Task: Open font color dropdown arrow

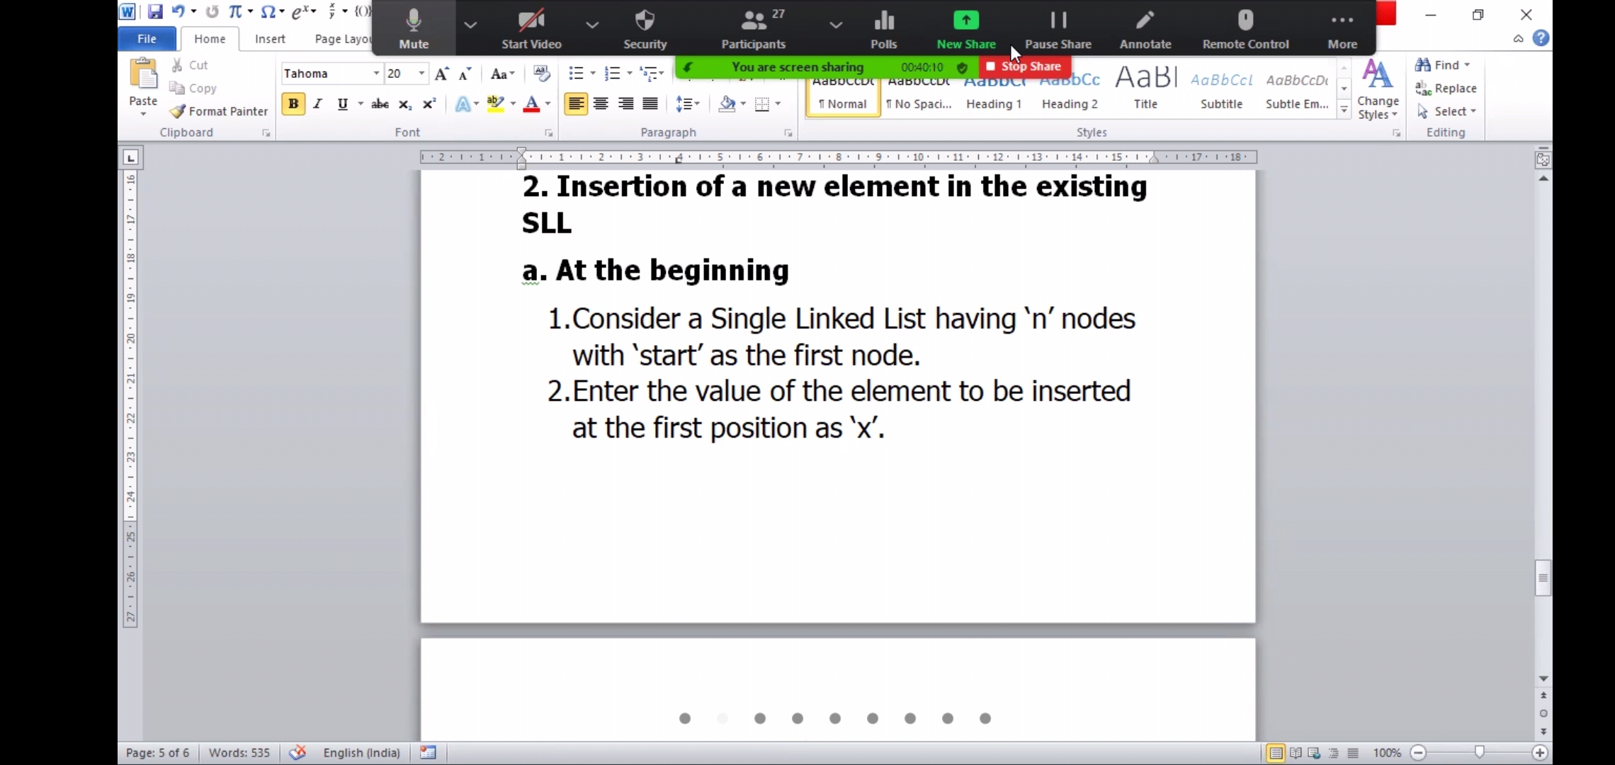Action: (x=548, y=104)
